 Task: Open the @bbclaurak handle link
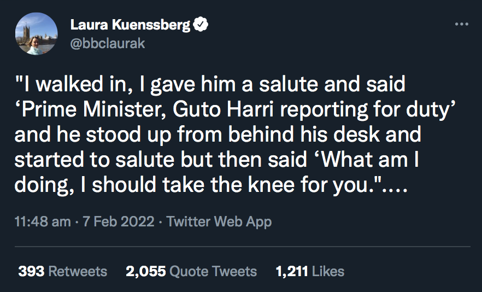(108, 43)
